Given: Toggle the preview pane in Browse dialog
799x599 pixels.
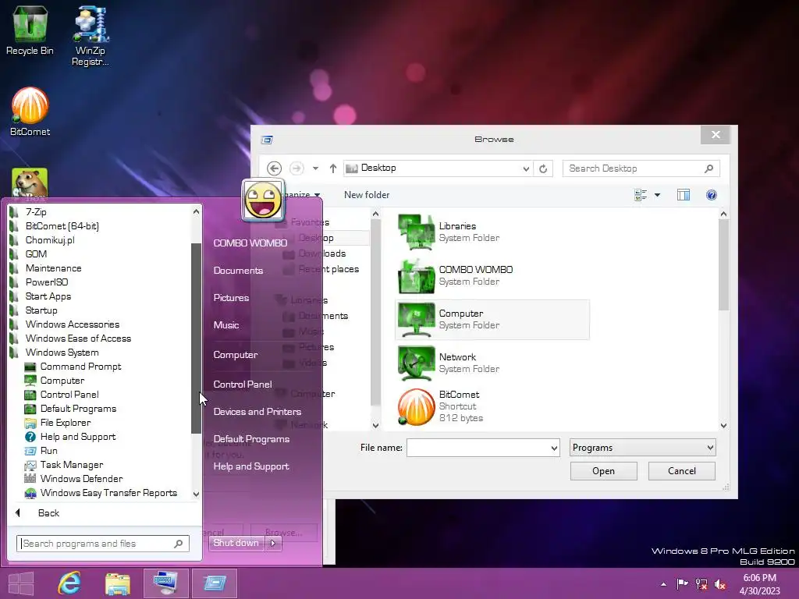Looking at the screenshot, I should pos(684,194).
